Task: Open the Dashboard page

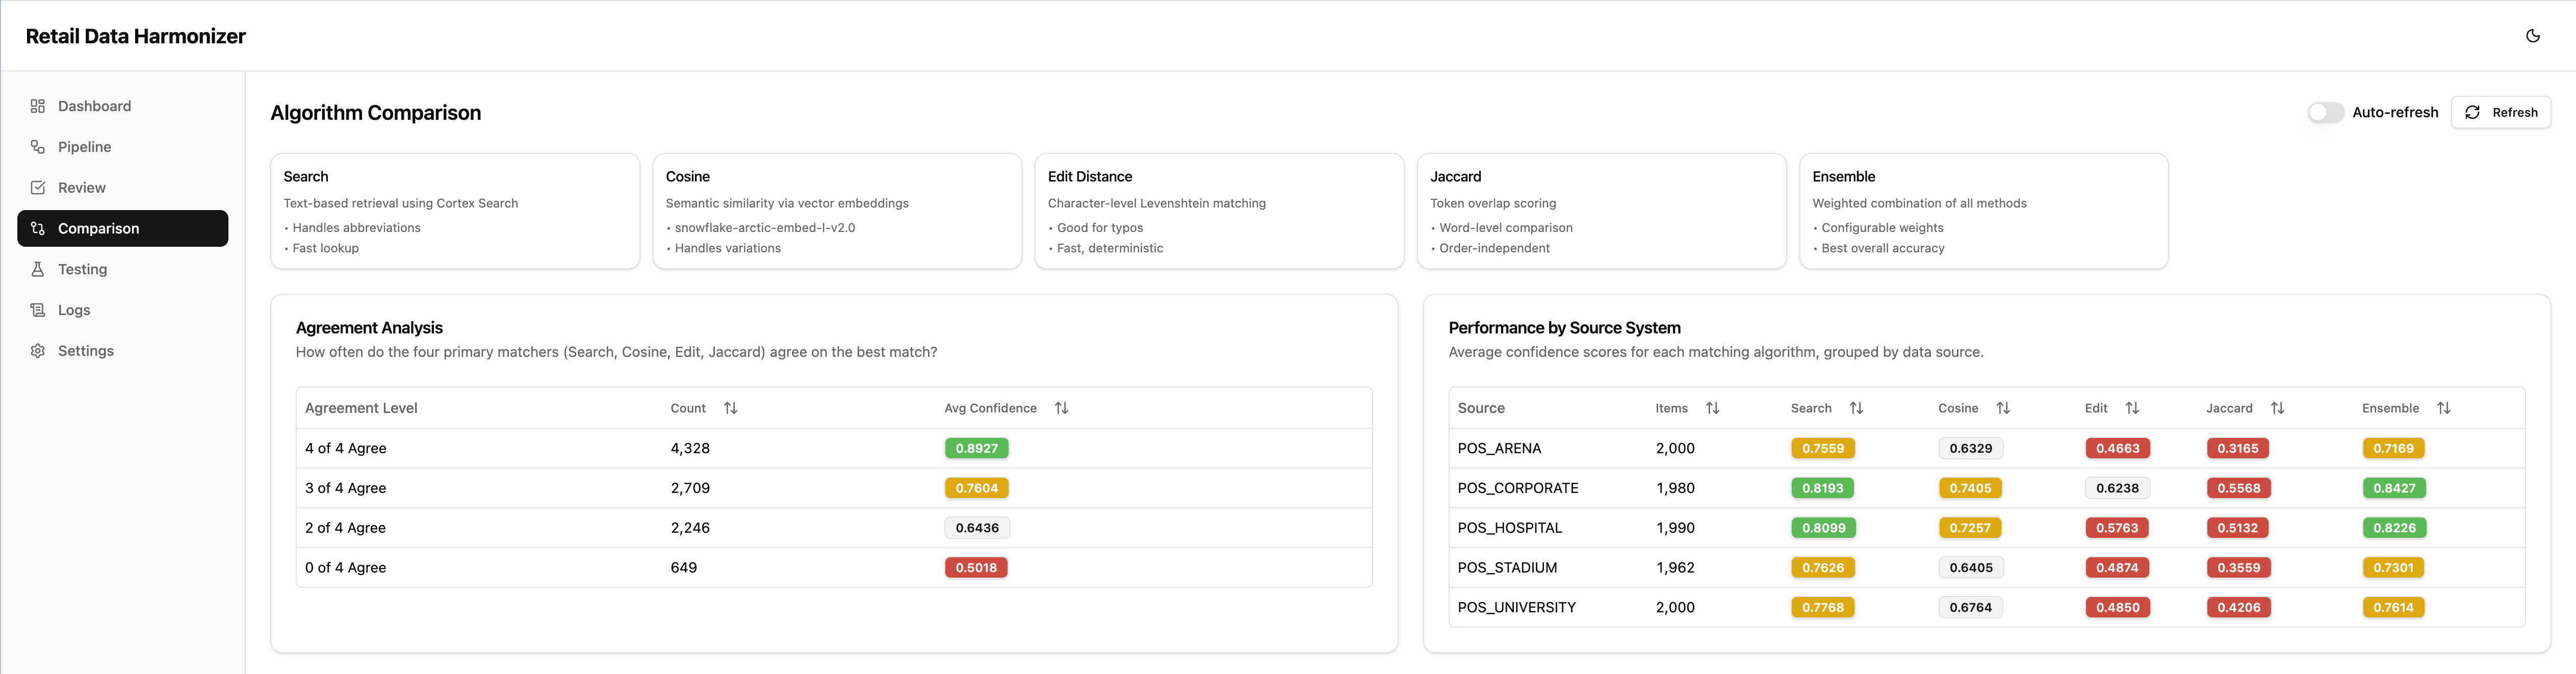Action: coord(122,106)
